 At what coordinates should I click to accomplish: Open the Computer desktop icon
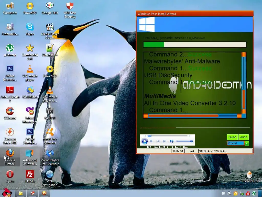10,8
